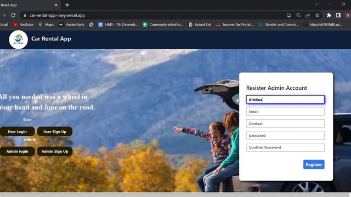Click the password input field
The width and height of the screenshot is (351, 197).
click(285, 135)
